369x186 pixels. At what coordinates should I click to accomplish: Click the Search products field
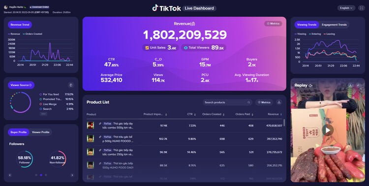tap(227, 102)
